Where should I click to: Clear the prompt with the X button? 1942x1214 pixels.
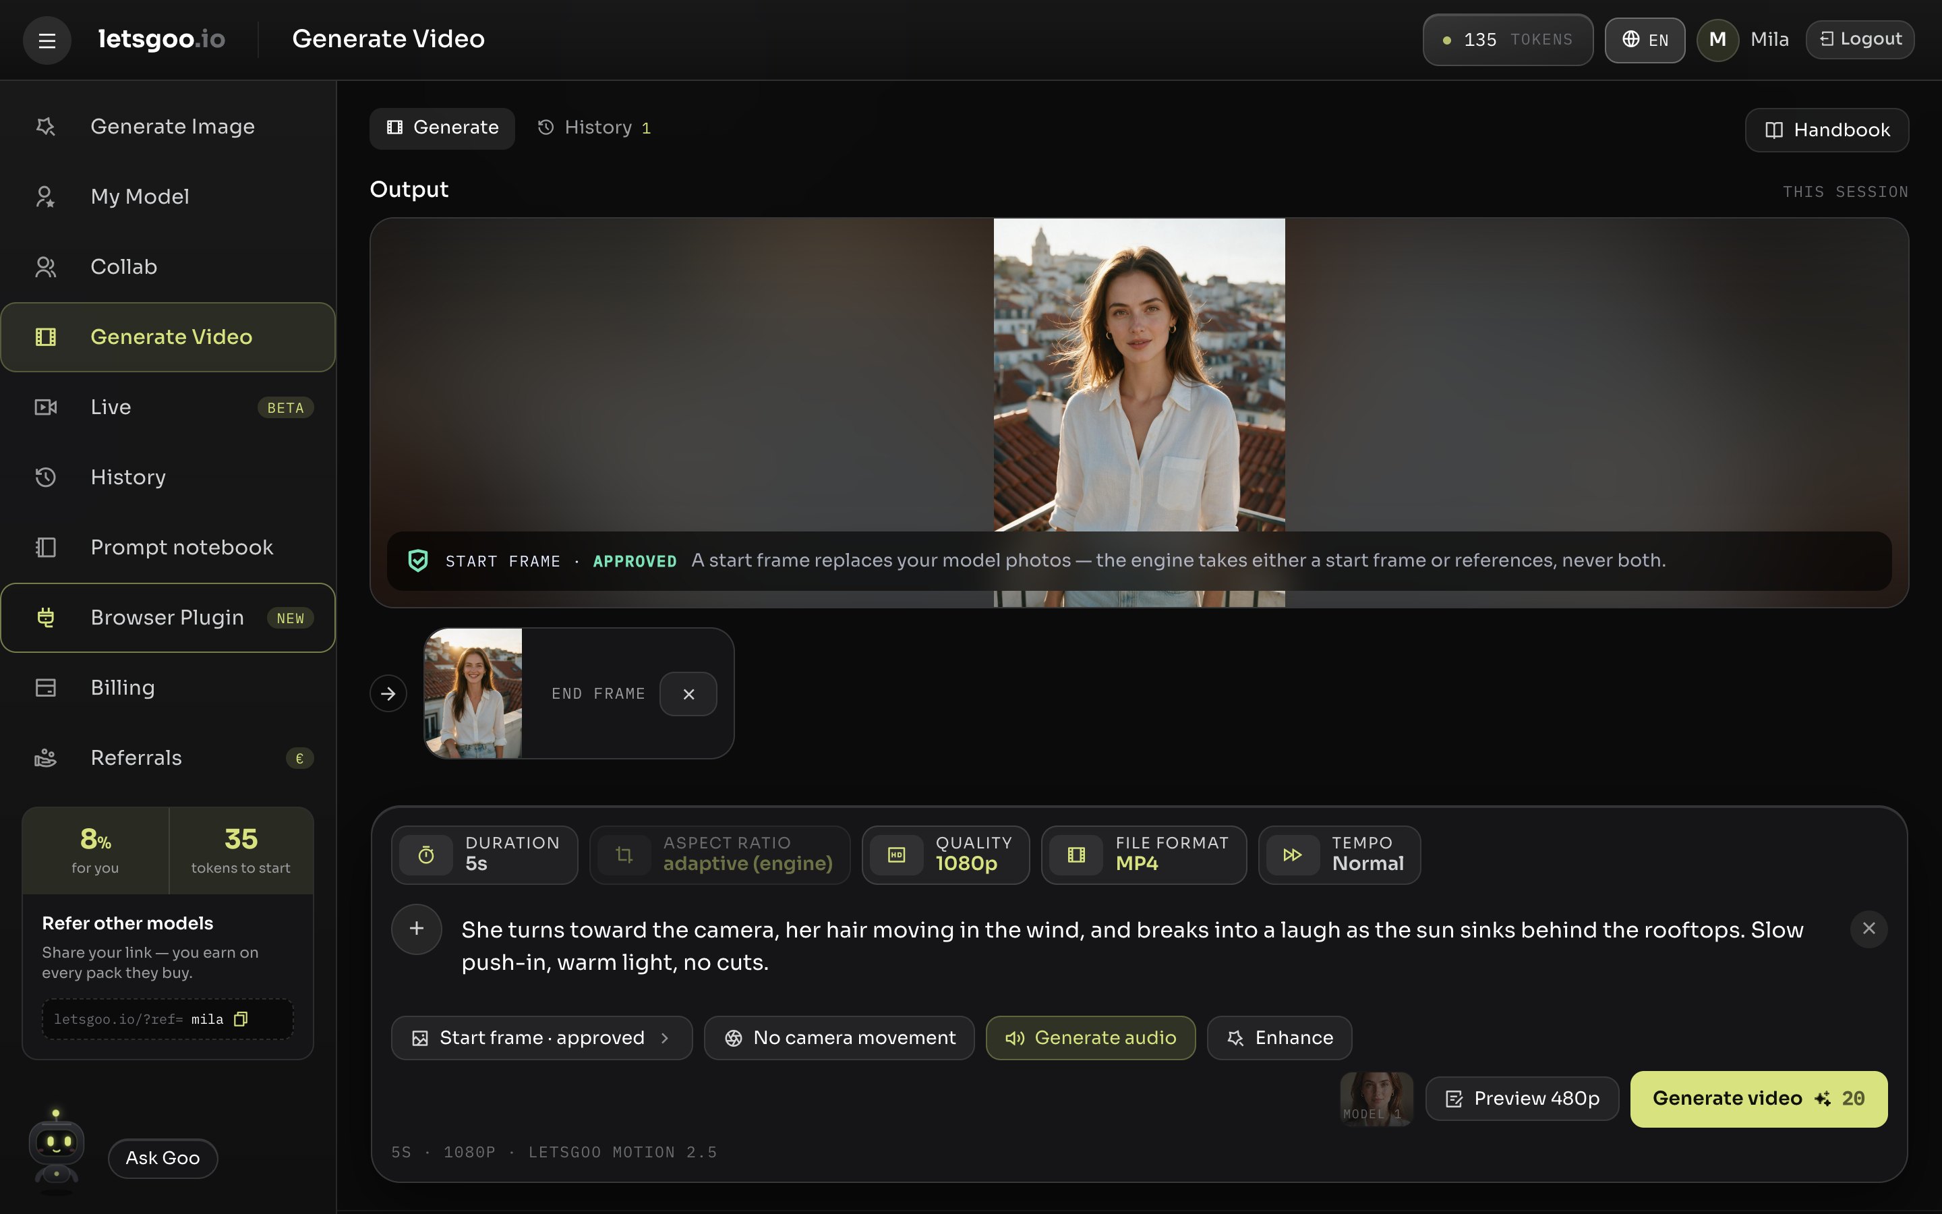[1869, 929]
